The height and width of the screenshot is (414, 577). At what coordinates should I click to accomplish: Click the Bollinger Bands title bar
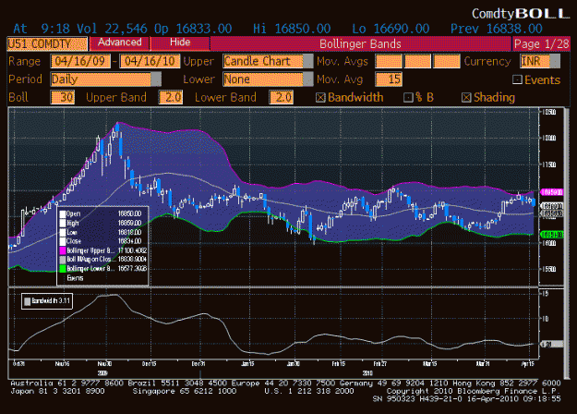click(x=360, y=43)
